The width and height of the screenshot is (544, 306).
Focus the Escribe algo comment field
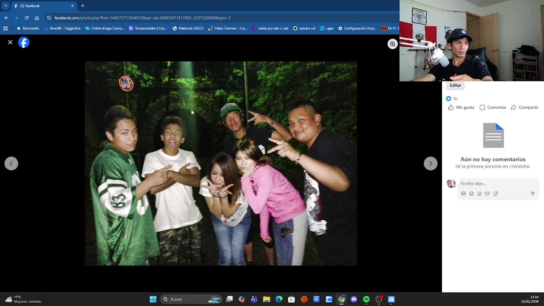coord(497,184)
